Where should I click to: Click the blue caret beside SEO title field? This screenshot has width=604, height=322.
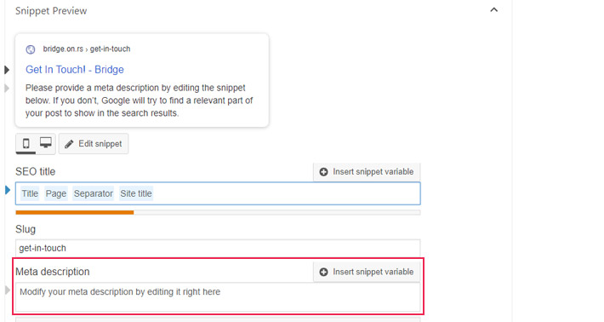pyautogui.click(x=8, y=190)
